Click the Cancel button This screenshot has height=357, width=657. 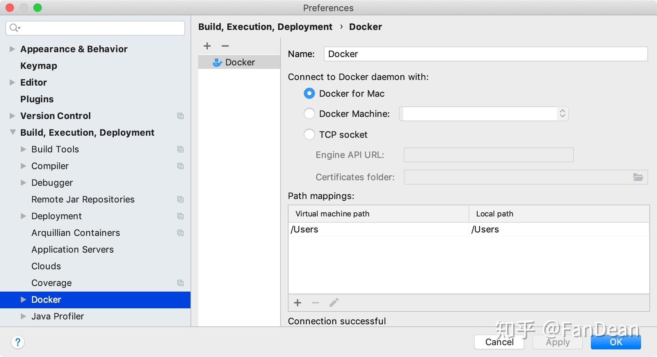[x=499, y=342]
